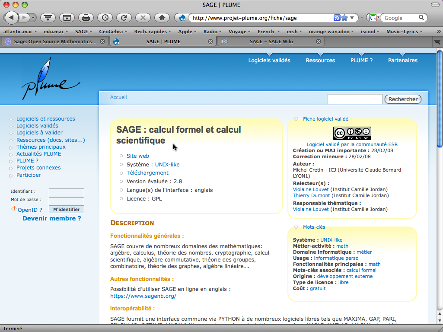Click the Rechercher button

[403, 99]
